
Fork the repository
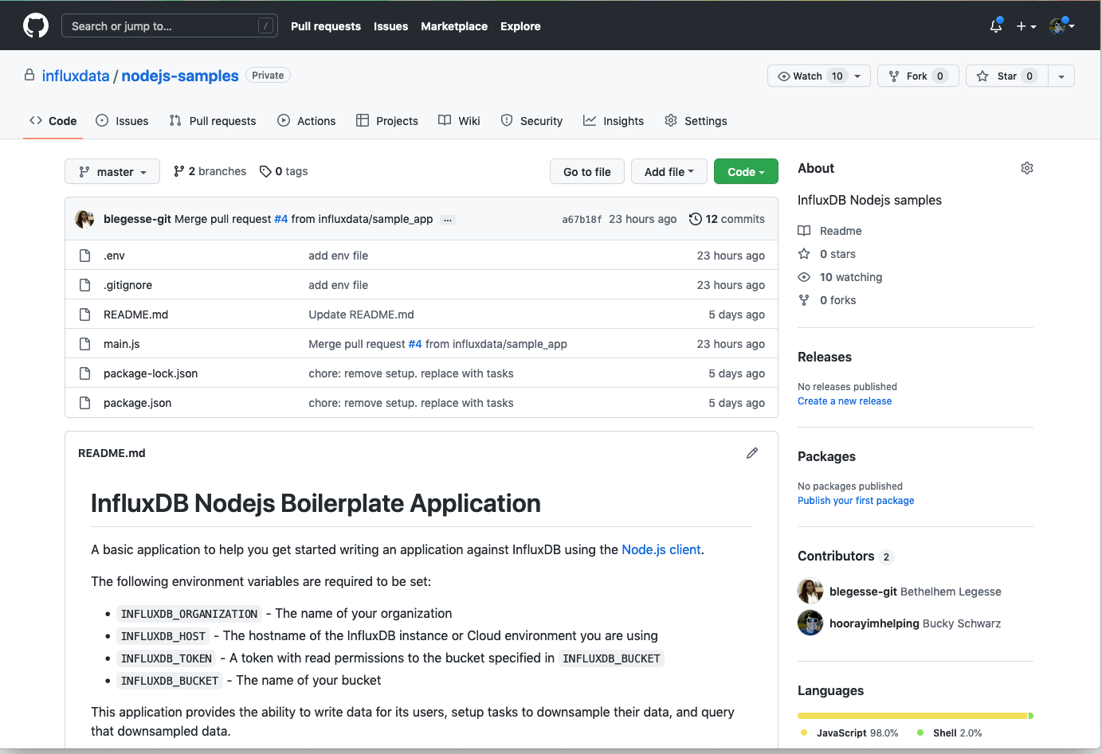pyautogui.click(x=918, y=76)
